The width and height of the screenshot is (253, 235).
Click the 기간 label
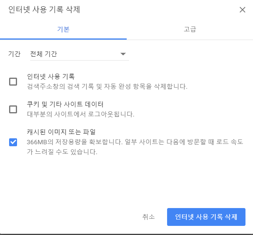(x=14, y=54)
